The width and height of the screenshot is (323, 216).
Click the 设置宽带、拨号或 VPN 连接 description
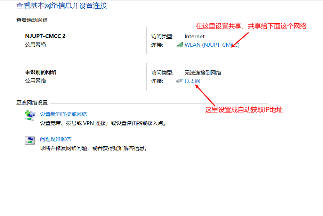point(103,123)
